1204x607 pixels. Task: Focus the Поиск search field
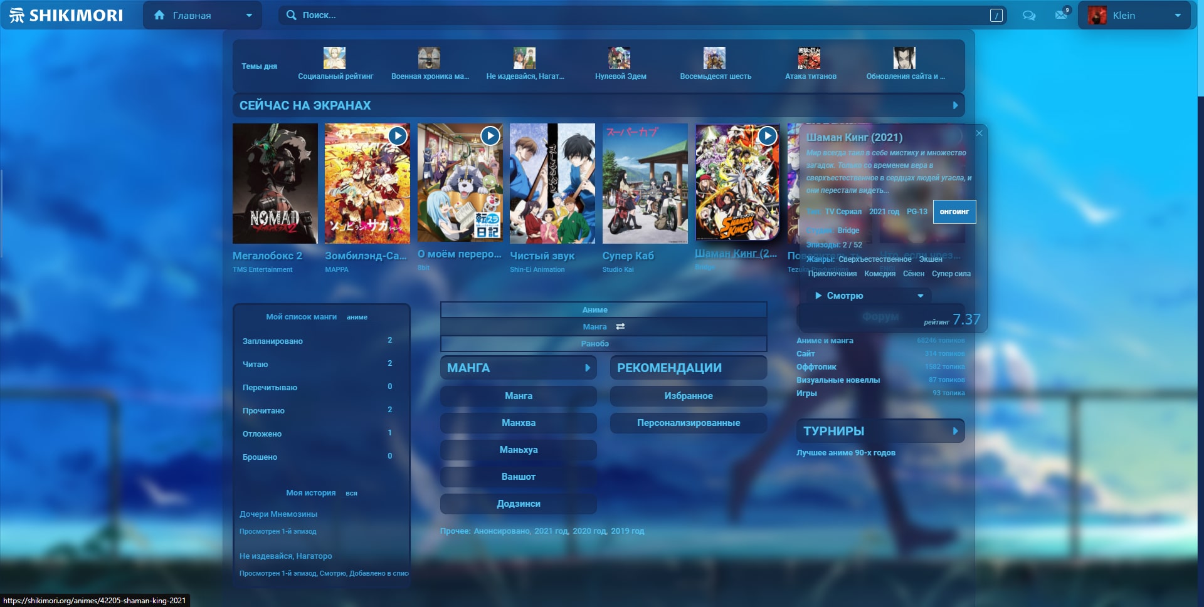[643, 15]
